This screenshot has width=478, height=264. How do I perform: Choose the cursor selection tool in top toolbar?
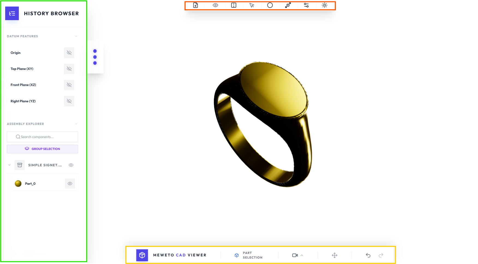[252, 5]
